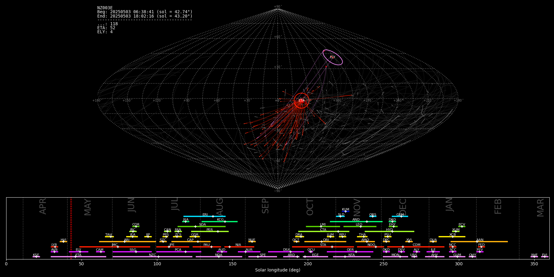Click the MAY month label on the timeline
Screen dimensions: 554x277
pos(88,207)
